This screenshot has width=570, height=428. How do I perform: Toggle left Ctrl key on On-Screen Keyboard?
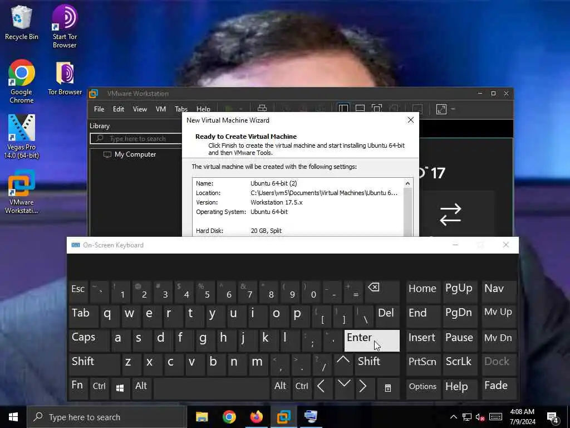tap(99, 388)
